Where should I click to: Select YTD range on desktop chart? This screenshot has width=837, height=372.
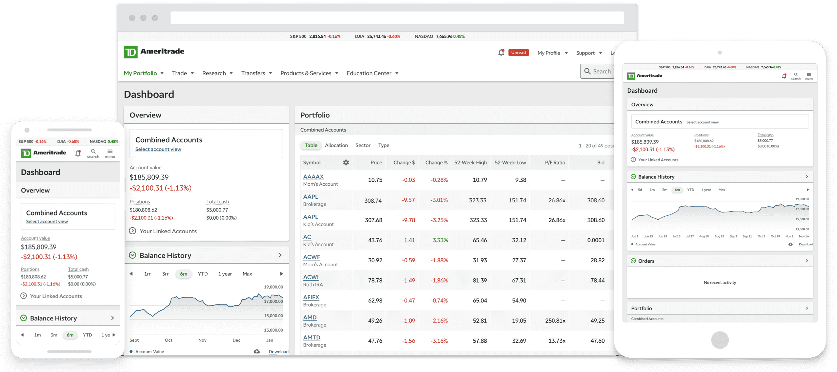tap(203, 274)
